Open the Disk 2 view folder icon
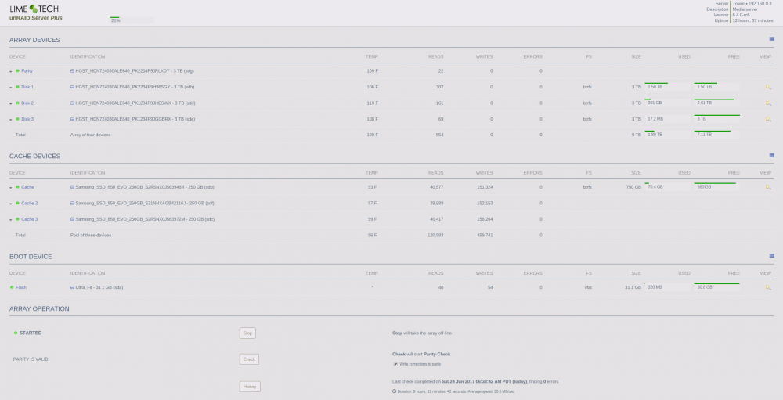This screenshot has height=400, width=783. click(x=768, y=103)
